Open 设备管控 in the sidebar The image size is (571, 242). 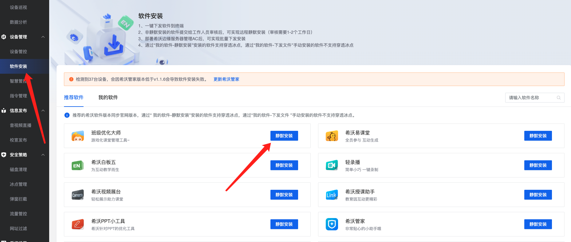[18, 52]
